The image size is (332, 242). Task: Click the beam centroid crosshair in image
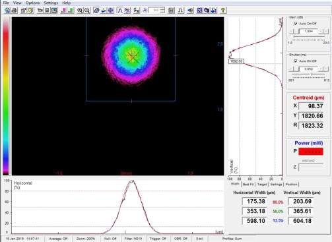click(133, 57)
